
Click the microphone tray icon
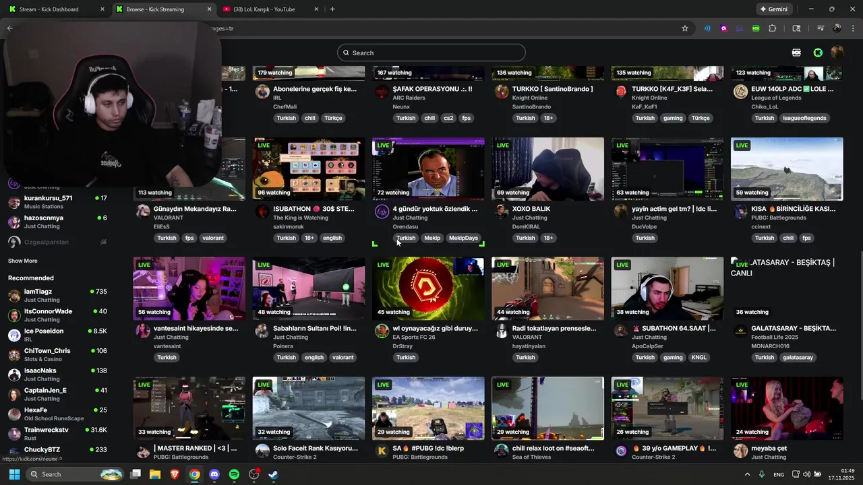click(x=762, y=474)
